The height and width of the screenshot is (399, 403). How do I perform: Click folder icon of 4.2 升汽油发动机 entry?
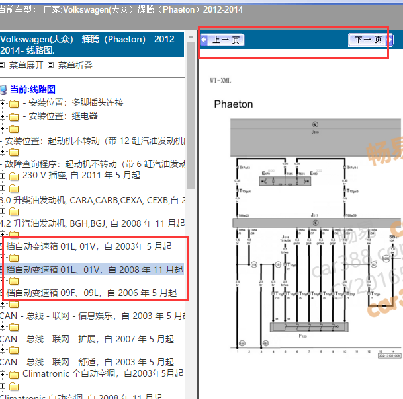(x=14, y=211)
